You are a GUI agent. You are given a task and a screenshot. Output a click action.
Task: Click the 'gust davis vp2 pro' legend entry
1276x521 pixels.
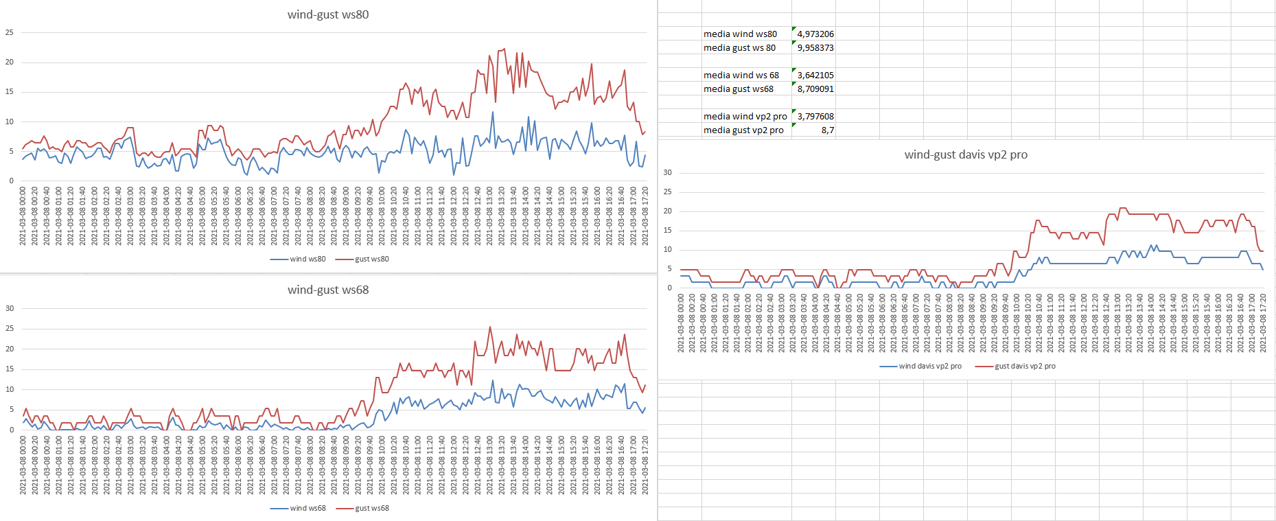[1015, 366]
